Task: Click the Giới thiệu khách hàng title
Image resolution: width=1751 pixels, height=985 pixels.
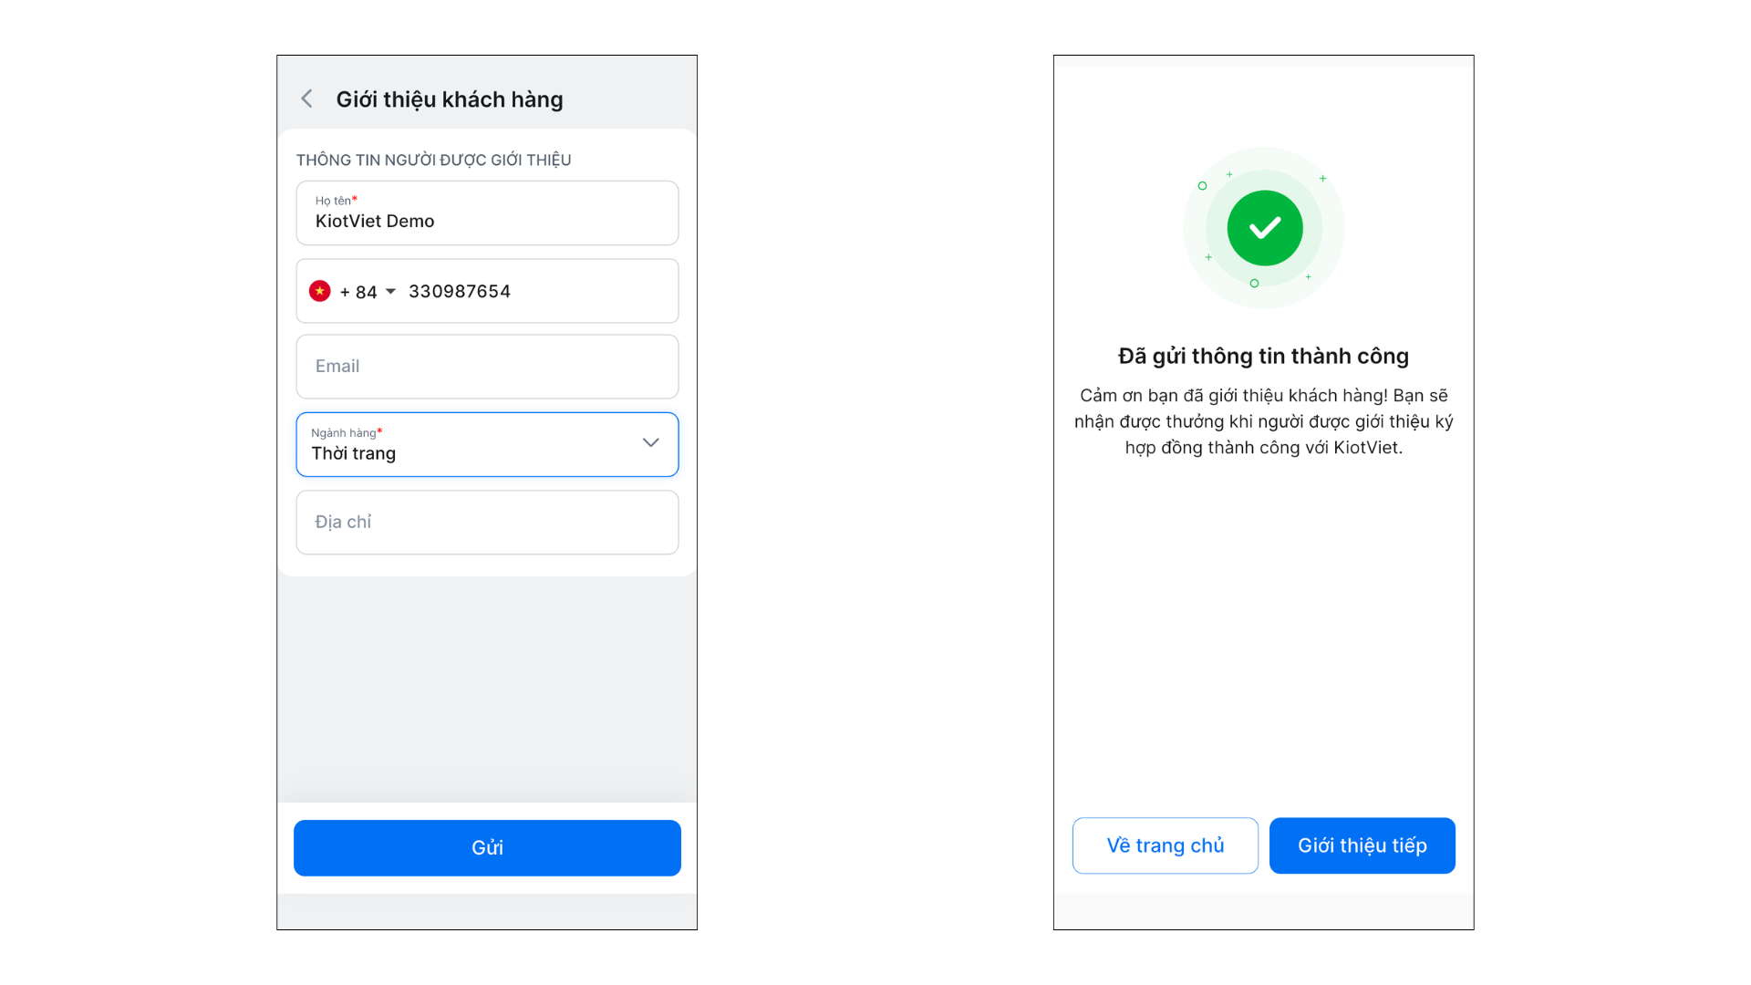Action: 450,99
